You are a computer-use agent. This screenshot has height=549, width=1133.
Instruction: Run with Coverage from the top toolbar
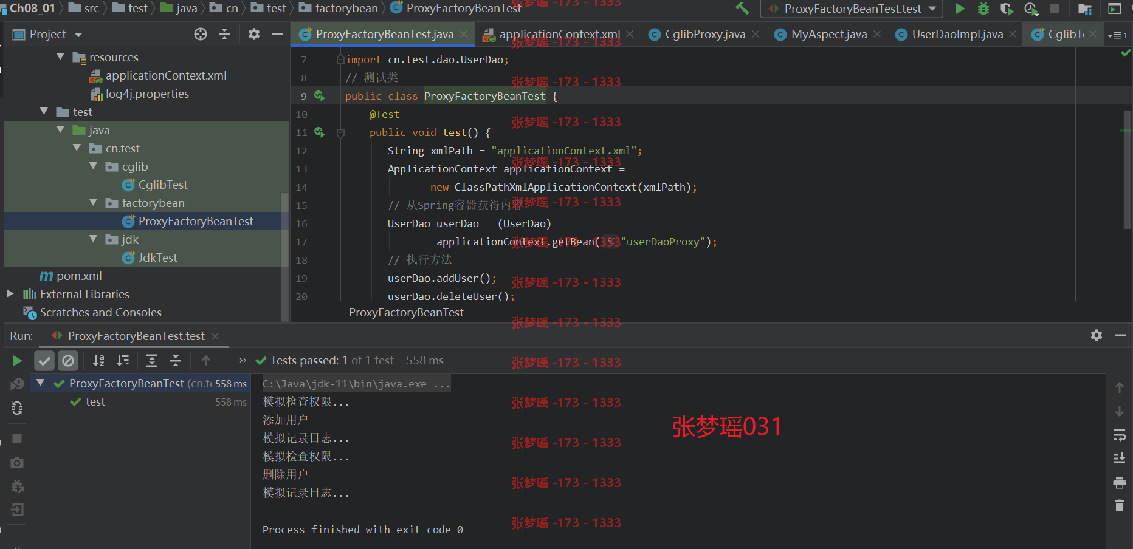pyautogui.click(x=1007, y=9)
